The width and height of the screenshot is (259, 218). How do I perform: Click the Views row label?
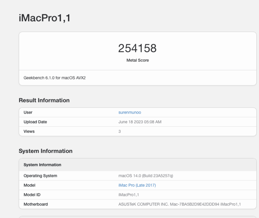tap(29, 131)
